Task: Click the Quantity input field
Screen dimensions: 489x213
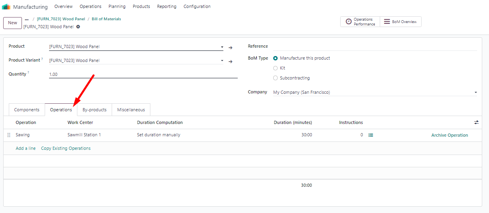Action: [x=143, y=74]
